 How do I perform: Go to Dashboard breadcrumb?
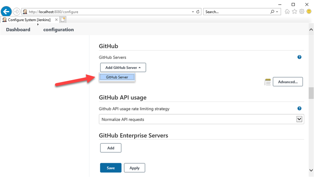(18, 30)
